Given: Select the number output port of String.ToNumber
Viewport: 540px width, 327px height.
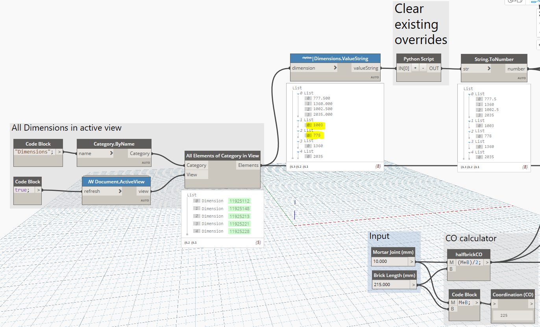Looking at the screenshot, I should [516, 68].
